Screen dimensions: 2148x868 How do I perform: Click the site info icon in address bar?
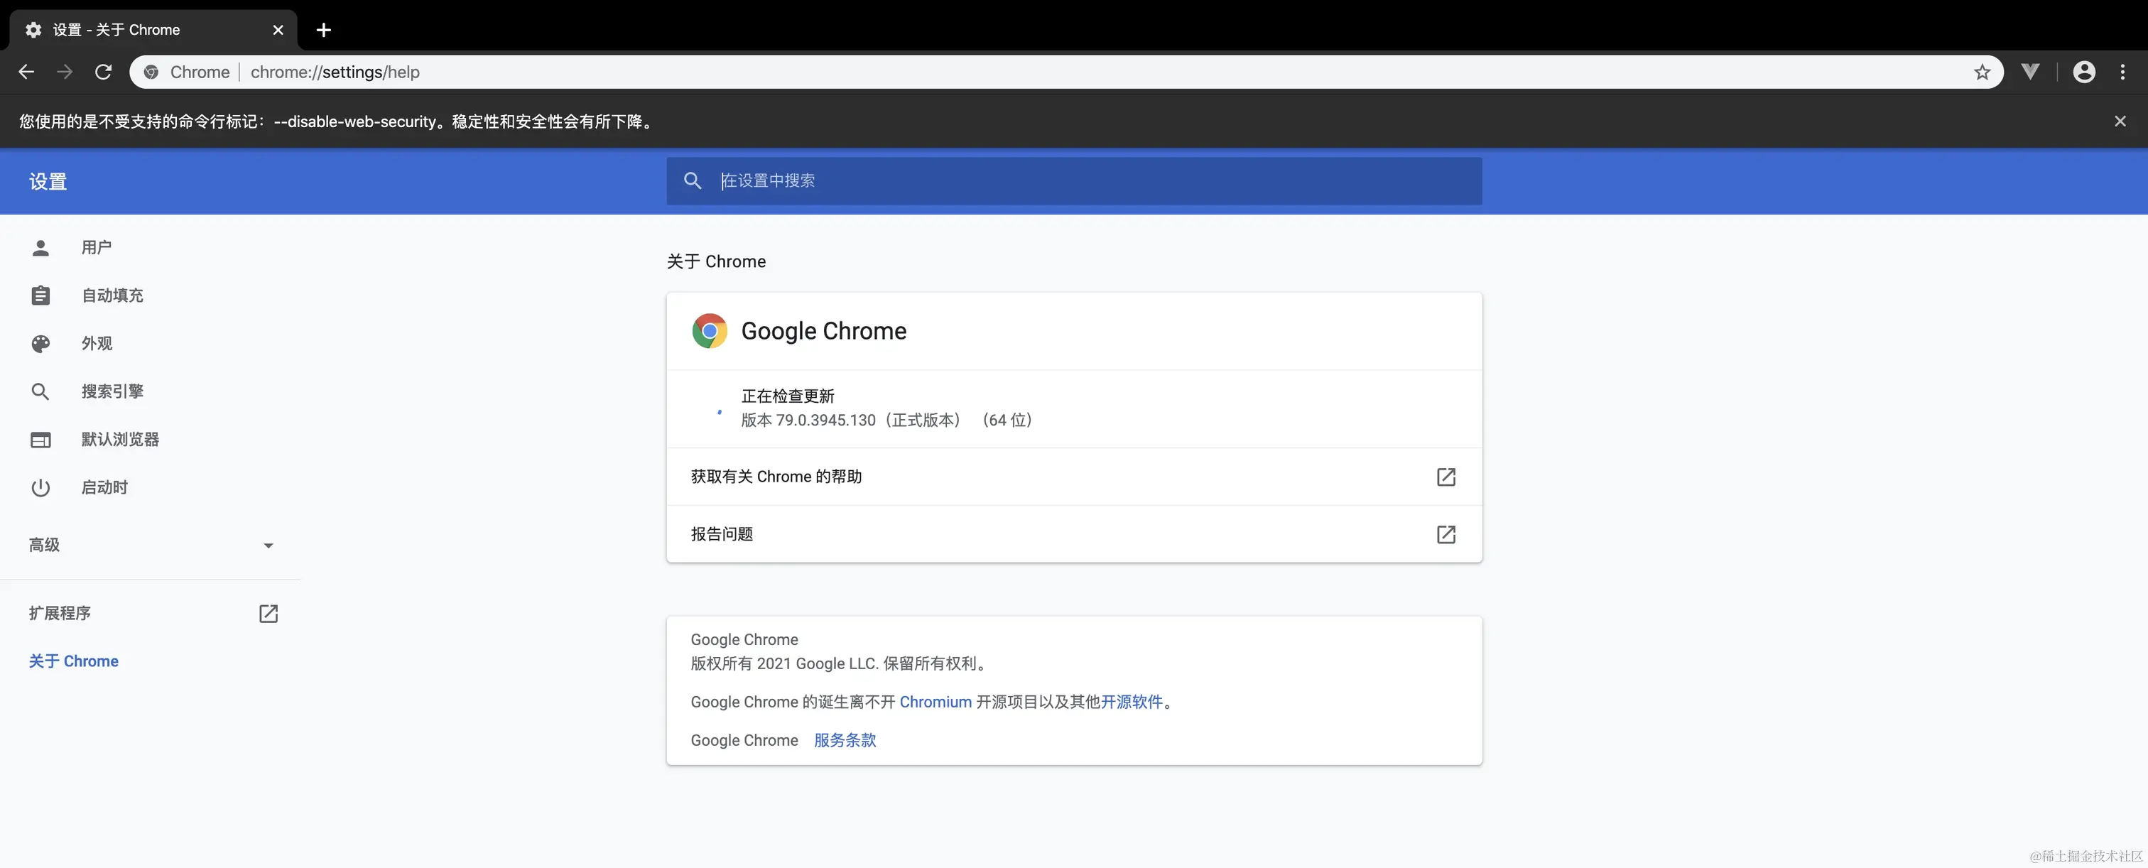coord(151,72)
